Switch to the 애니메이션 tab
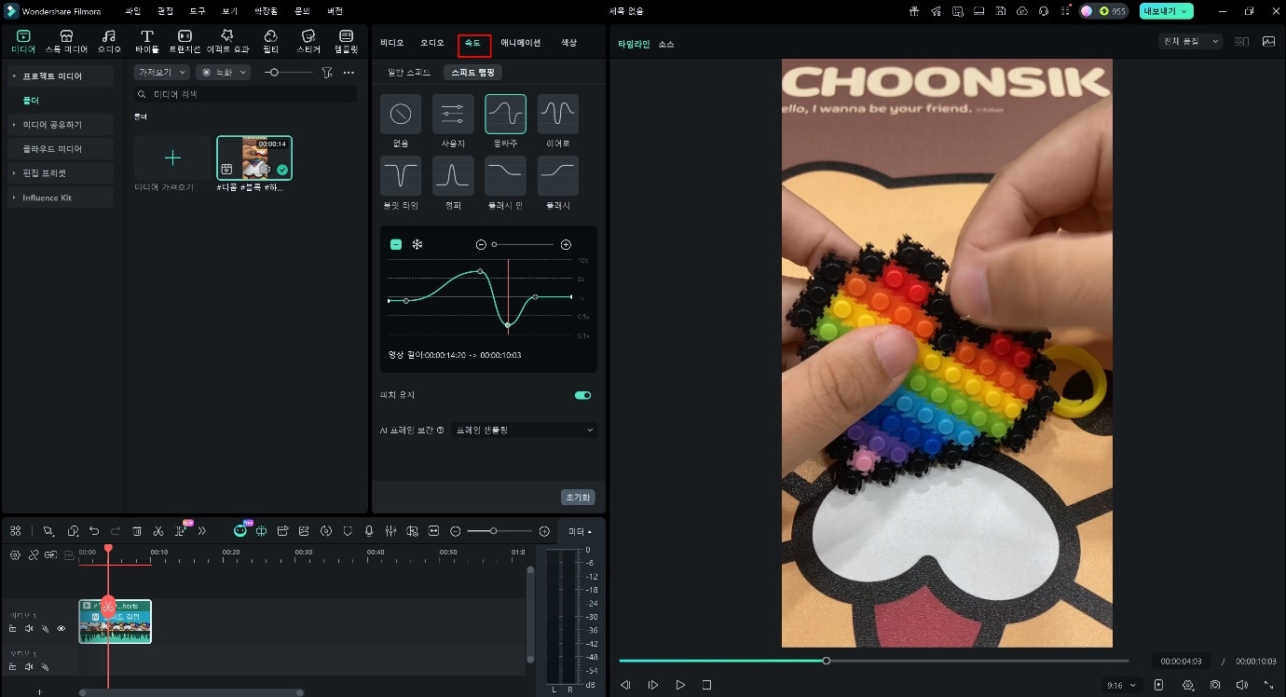Screen dimensions: 1286x697 click(520, 43)
